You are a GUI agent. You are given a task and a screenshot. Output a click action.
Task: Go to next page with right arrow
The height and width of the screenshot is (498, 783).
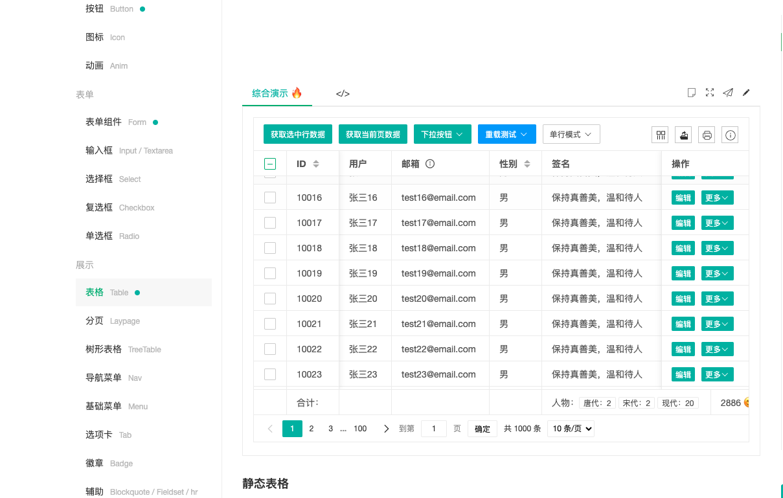pyautogui.click(x=387, y=429)
